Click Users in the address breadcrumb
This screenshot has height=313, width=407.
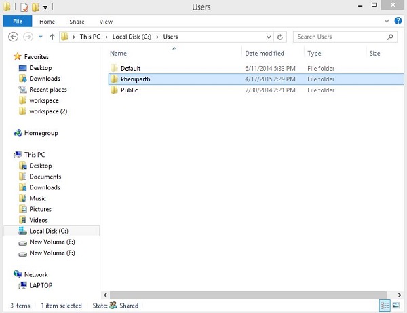coord(170,37)
